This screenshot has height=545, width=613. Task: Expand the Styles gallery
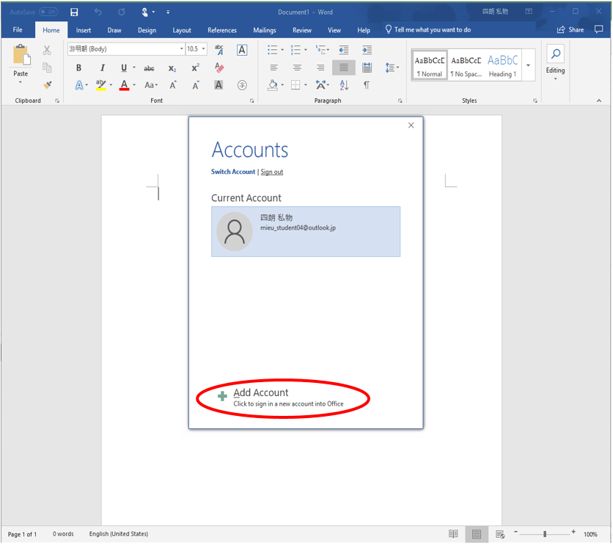pyautogui.click(x=528, y=65)
